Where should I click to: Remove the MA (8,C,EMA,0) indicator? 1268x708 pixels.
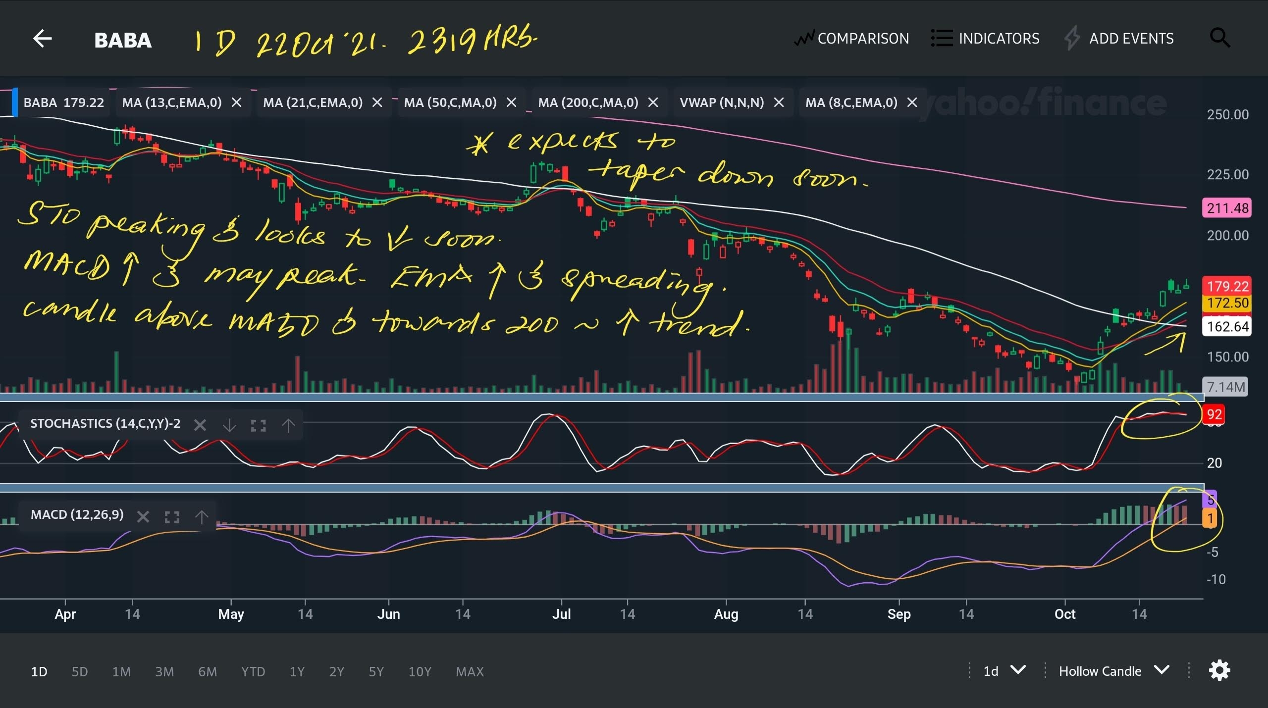[x=912, y=102]
